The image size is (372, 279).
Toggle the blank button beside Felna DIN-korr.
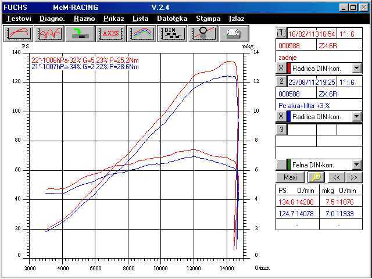[280, 164]
